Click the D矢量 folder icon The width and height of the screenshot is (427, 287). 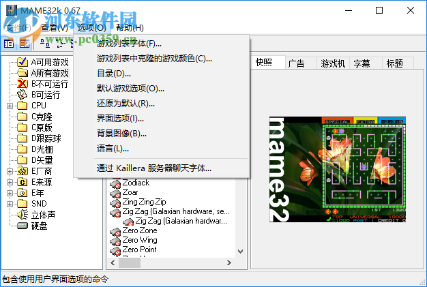coord(23,160)
